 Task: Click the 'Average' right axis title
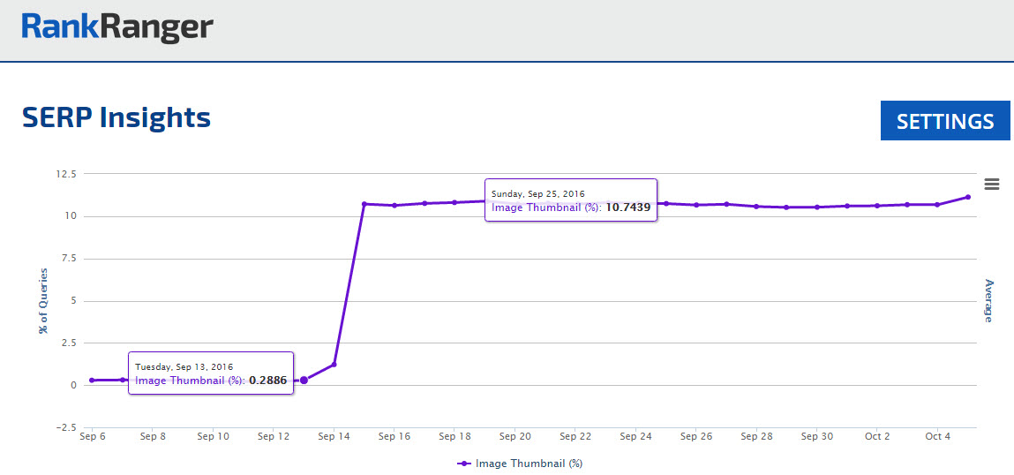click(988, 301)
